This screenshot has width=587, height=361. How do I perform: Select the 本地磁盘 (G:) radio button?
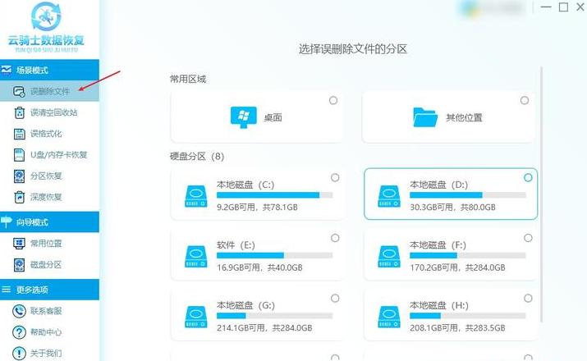(335, 298)
